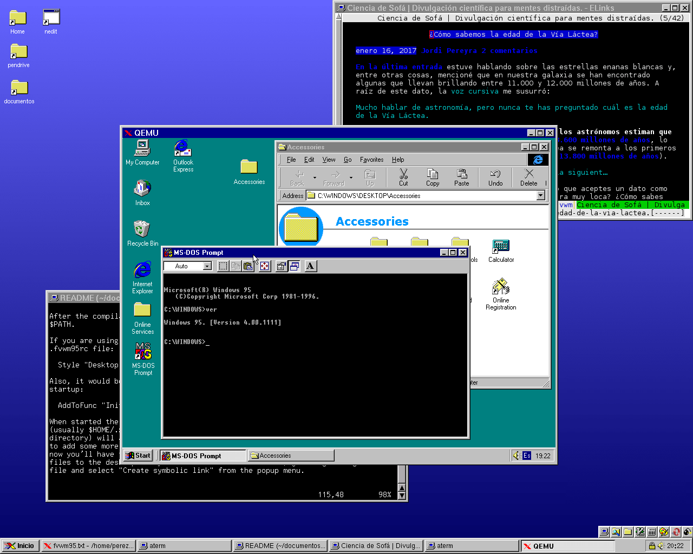Click the Paste icon in MS-DOS Prompt toolbar
This screenshot has height=554, width=693.
(248, 266)
